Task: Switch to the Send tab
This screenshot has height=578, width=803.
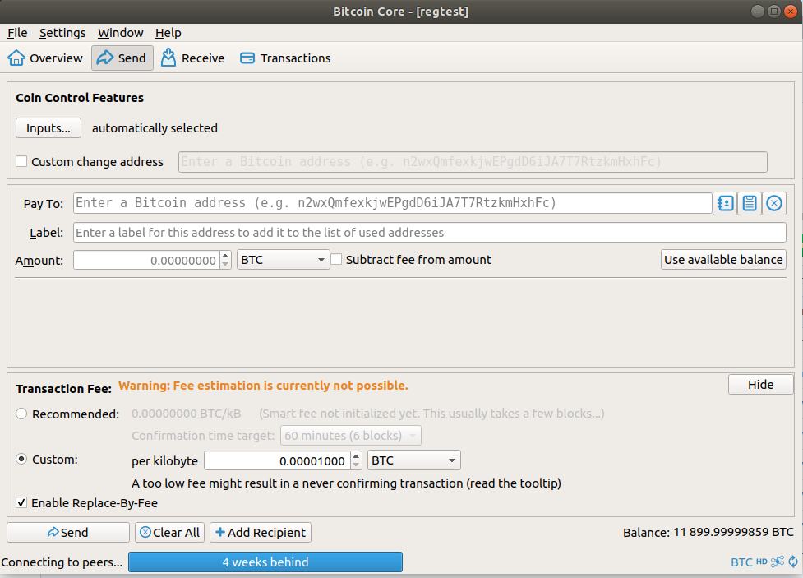Action: pyautogui.click(x=122, y=58)
